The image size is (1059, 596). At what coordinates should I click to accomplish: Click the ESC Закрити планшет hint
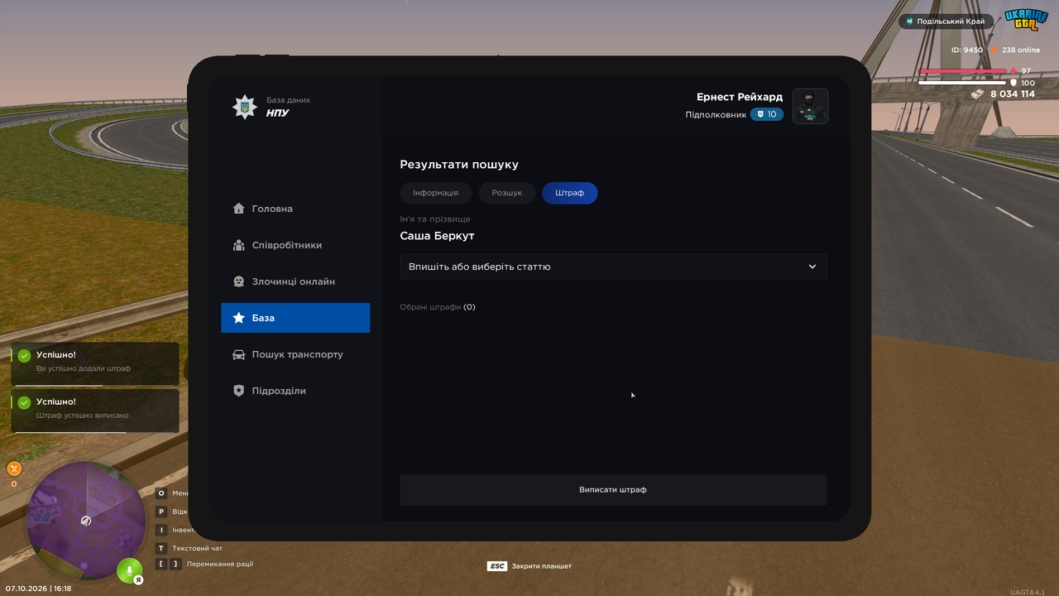point(529,566)
